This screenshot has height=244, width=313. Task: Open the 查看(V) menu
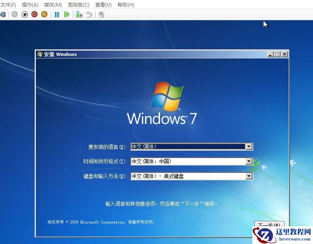tap(104, 5)
